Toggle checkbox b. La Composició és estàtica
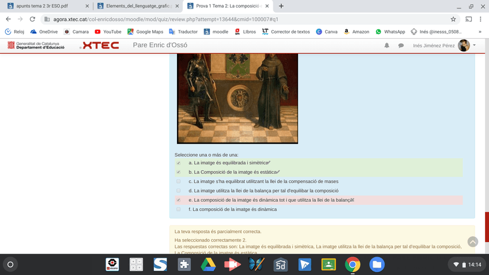 pyautogui.click(x=178, y=172)
